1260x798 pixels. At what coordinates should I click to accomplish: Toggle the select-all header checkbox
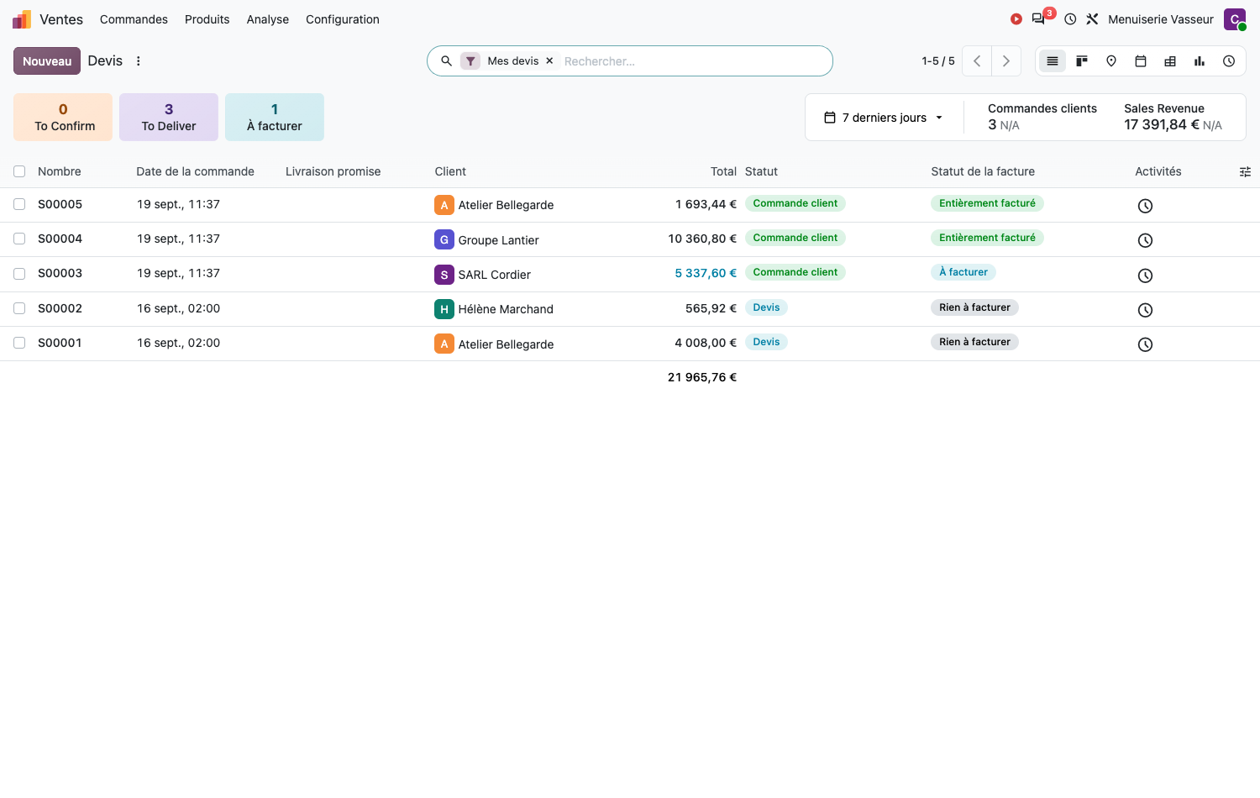19,171
